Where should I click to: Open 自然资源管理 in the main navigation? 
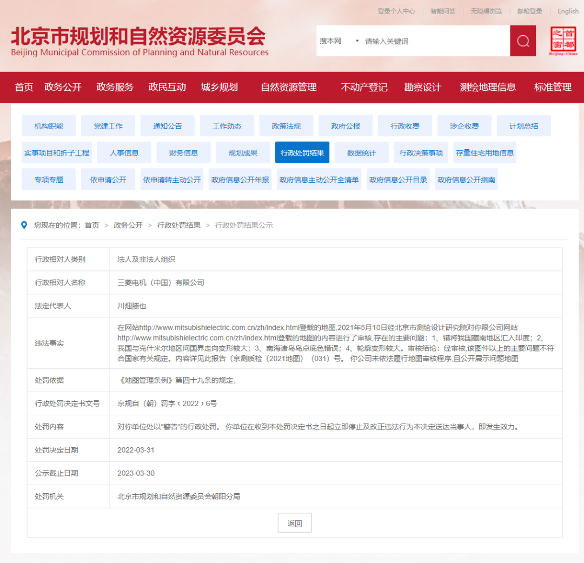[289, 87]
